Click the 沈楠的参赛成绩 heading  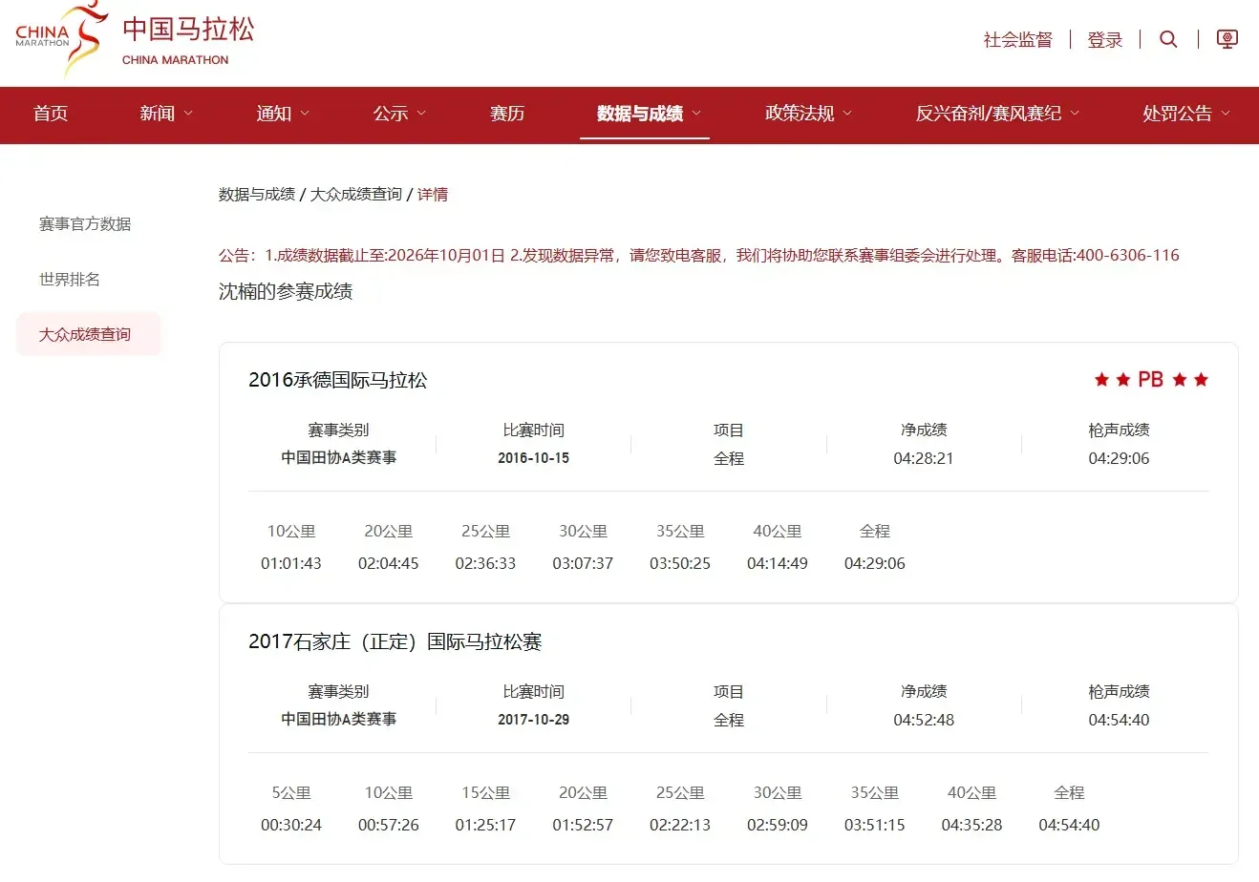click(x=286, y=292)
